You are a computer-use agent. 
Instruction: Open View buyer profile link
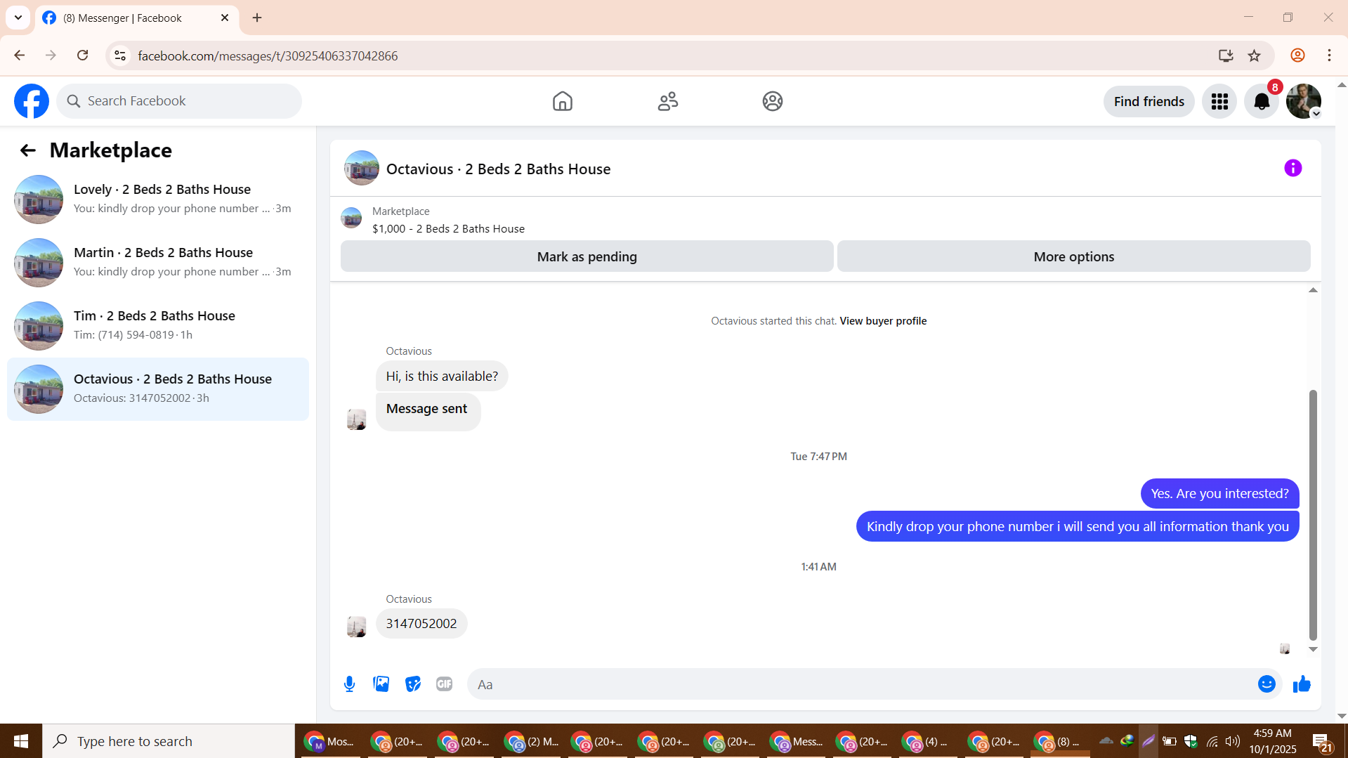coord(883,321)
